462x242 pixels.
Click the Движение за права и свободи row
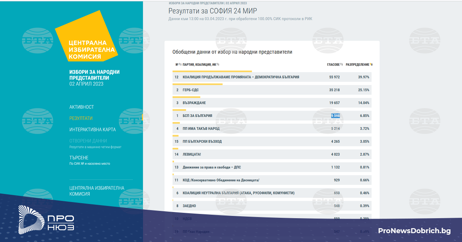coord(212,167)
